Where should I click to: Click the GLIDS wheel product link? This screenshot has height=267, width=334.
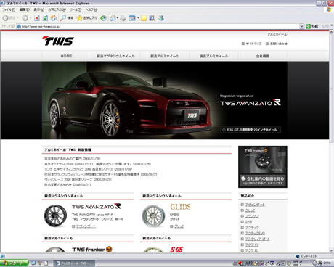point(179,226)
